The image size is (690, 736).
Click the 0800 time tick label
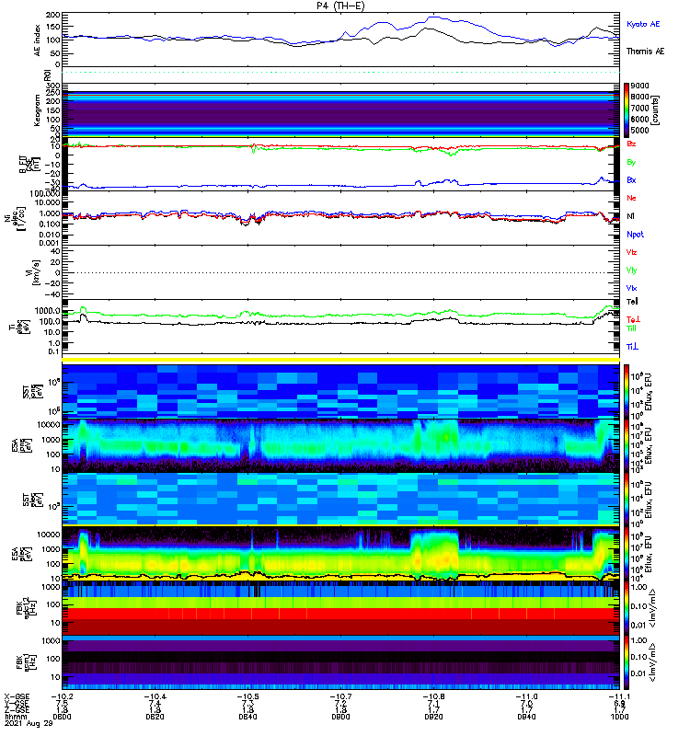click(x=62, y=717)
